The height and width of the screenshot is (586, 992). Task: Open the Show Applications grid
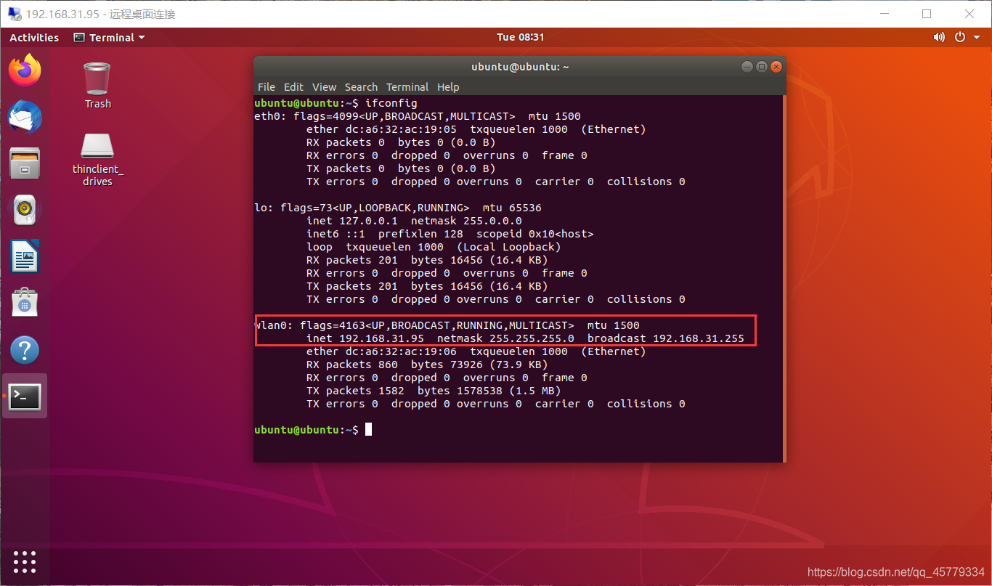(24, 561)
